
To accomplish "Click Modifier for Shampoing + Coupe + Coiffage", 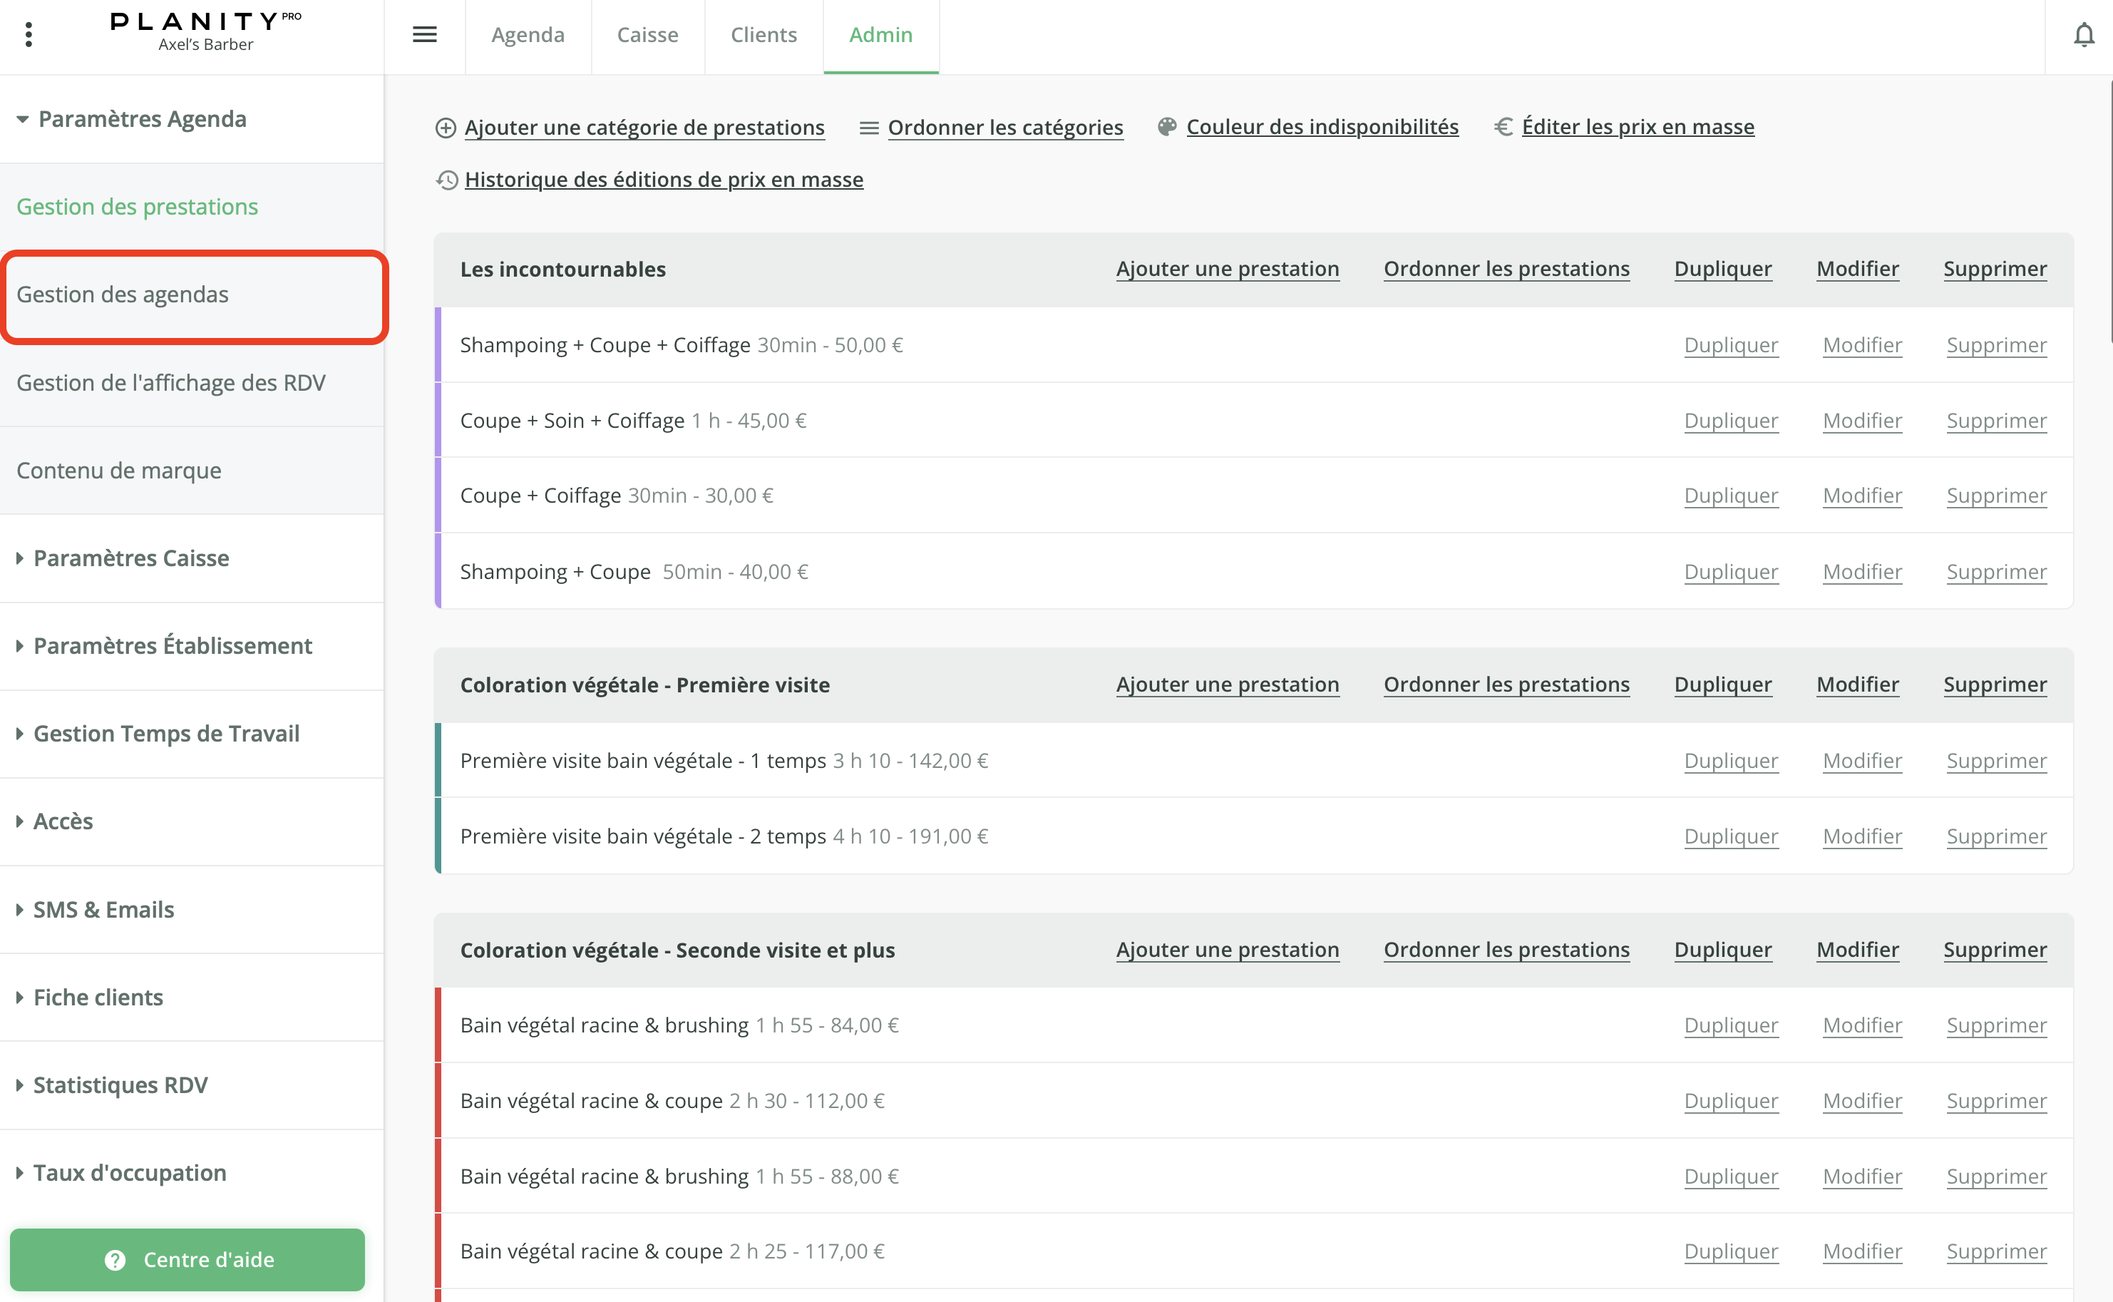I will pos(1861,345).
